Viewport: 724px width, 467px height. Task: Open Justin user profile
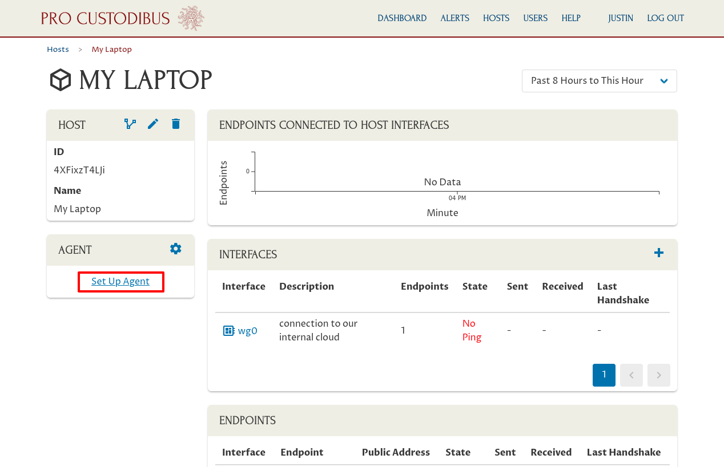click(621, 18)
